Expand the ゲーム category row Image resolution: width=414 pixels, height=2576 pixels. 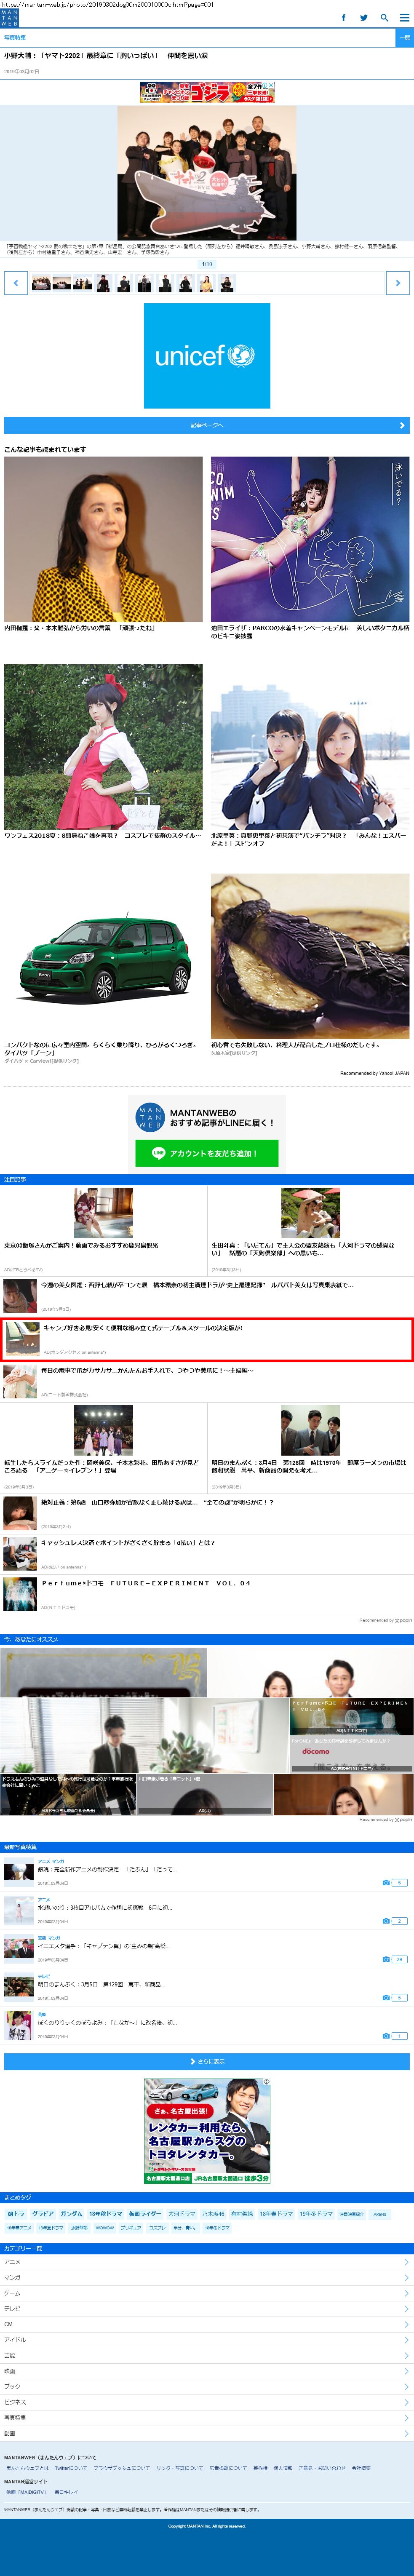207,2293
